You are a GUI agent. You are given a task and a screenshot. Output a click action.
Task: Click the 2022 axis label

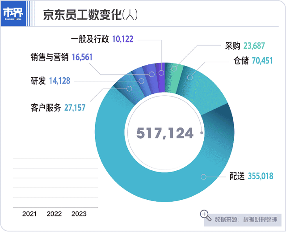54,214
